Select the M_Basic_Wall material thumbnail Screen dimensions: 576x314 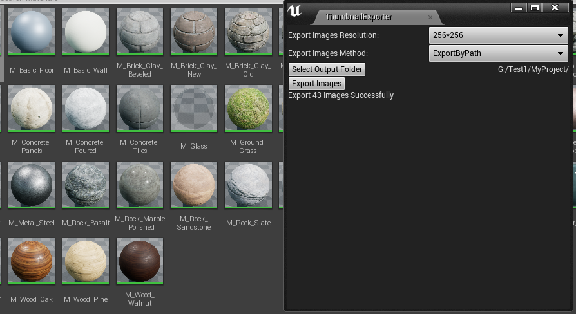(x=86, y=32)
